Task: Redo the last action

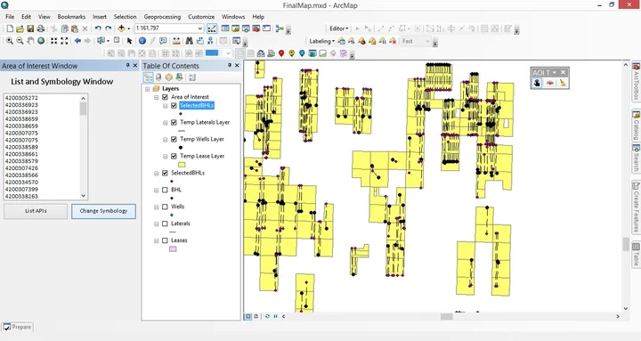Action: 108,28
